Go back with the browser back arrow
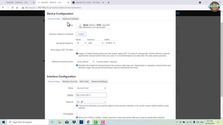The image size is (223, 125). click(x=3, y=8)
